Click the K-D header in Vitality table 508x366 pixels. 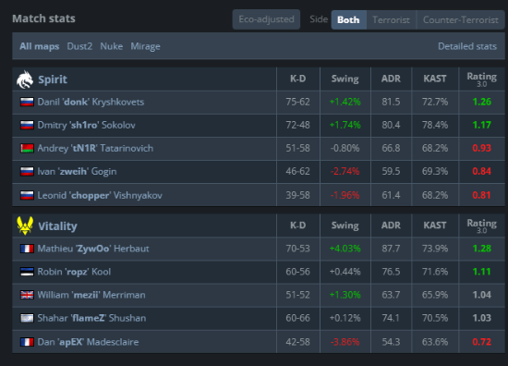(298, 226)
